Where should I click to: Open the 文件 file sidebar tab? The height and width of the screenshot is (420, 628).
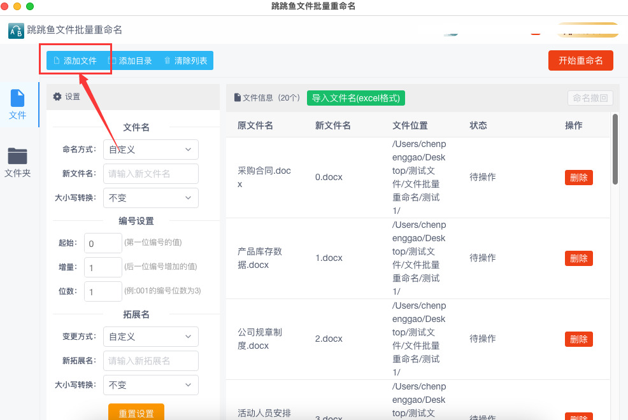[18, 105]
